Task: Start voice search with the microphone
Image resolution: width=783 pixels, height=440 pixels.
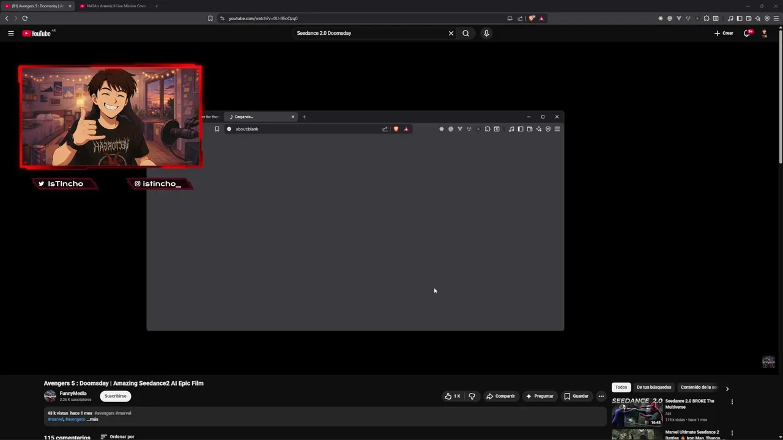Action: point(486,33)
